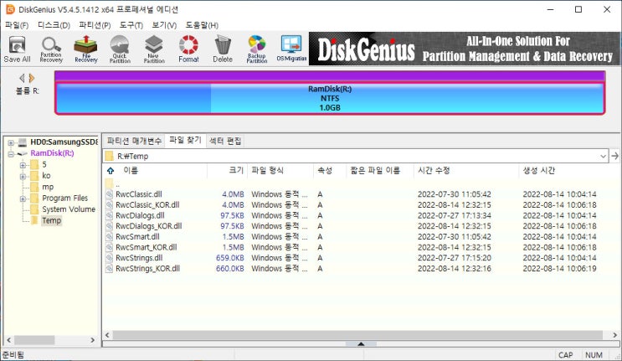Sort by 생성 시간 column header

point(568,171)
